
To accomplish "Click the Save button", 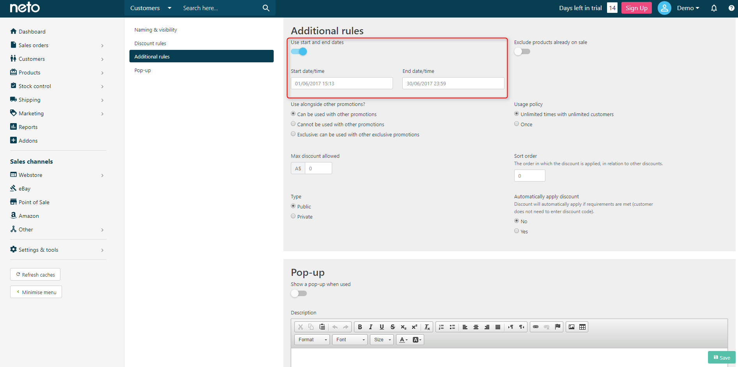I will pos(722,357).
